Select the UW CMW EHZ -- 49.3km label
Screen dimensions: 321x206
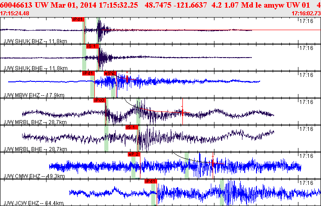click(35, 176)
